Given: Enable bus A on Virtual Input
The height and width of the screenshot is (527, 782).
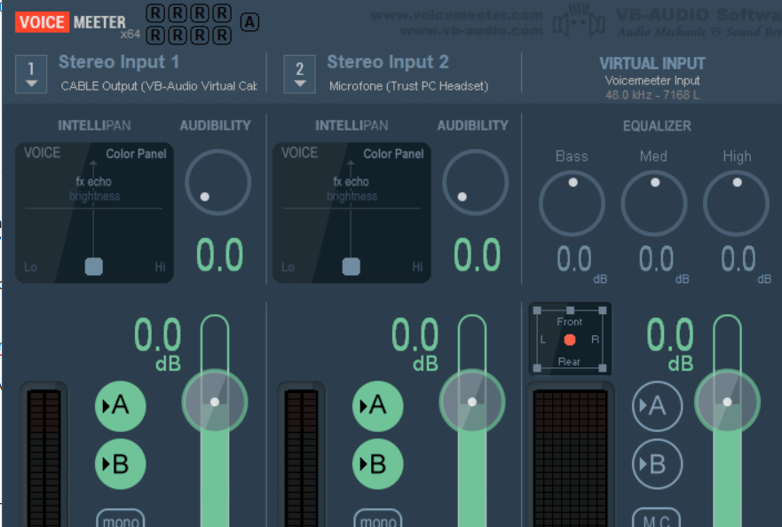Looking at the screenshot, I should 658,405.
